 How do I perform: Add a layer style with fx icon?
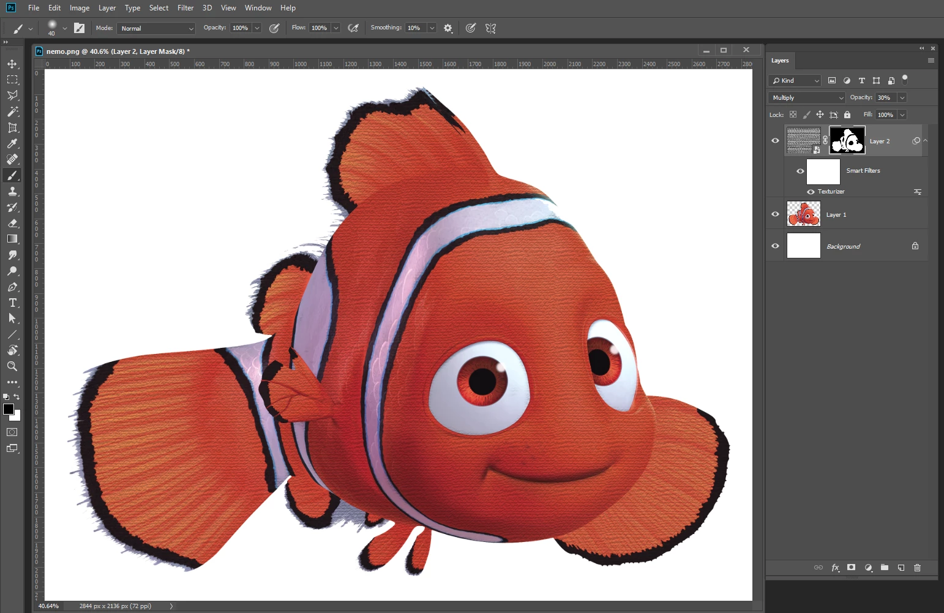[x=835, y=568]
